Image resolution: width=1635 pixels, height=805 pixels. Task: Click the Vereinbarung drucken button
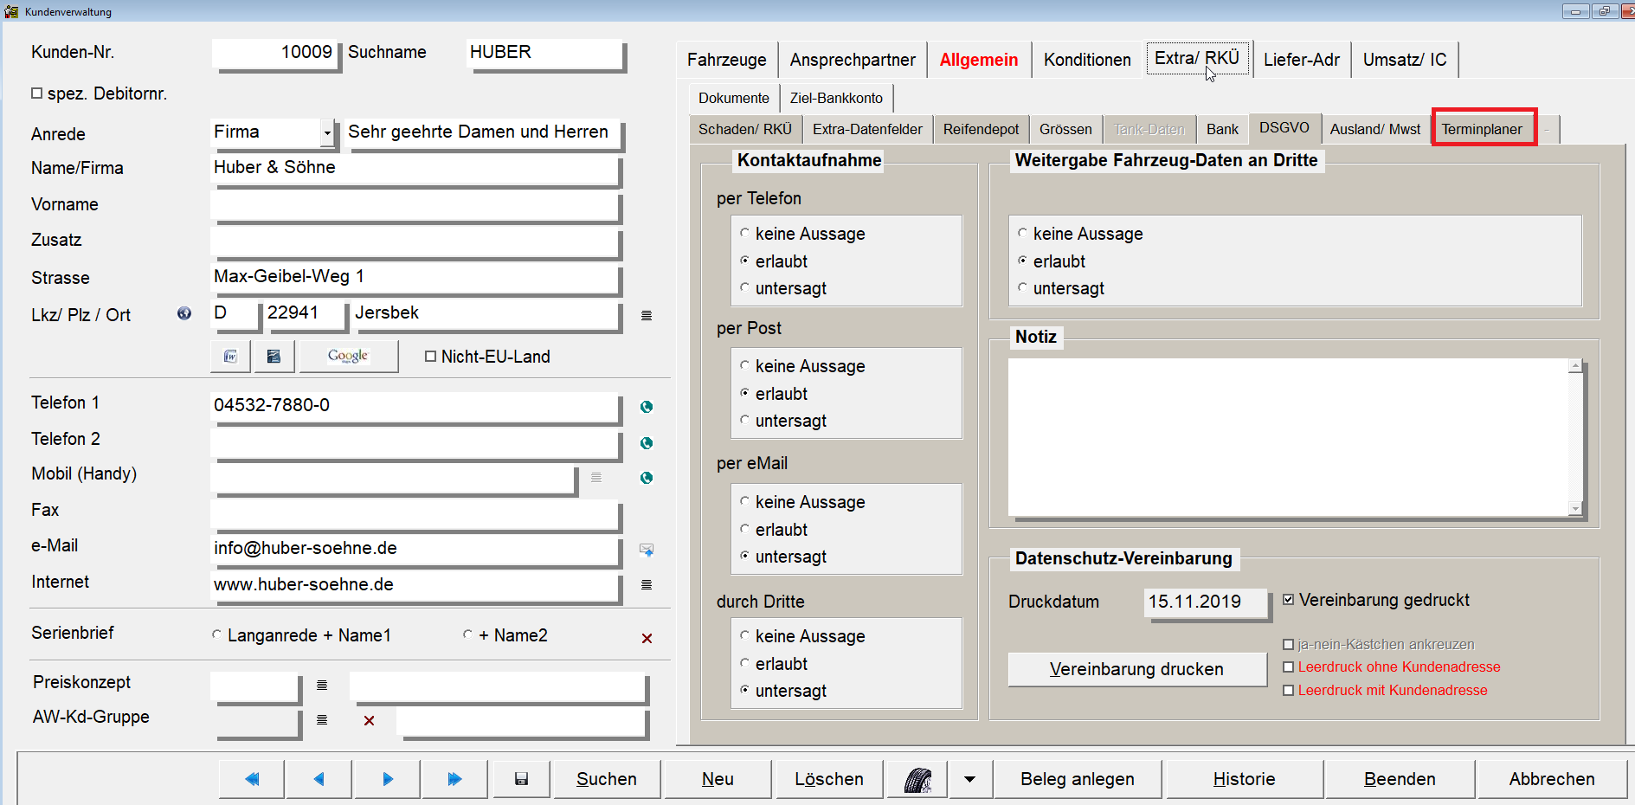point(1136,669)
